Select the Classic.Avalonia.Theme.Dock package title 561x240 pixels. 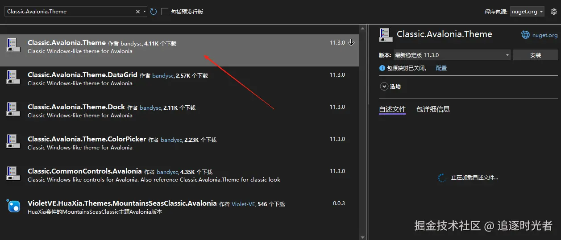pyautogui.click(x=76, y=107)
